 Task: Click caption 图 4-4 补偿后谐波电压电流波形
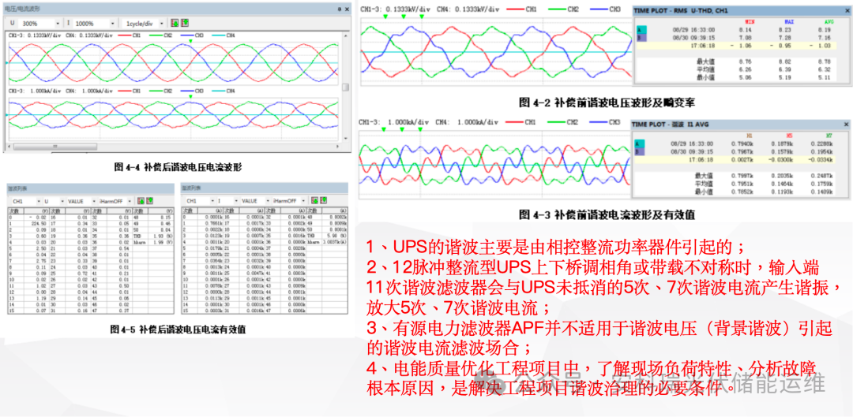177,166
